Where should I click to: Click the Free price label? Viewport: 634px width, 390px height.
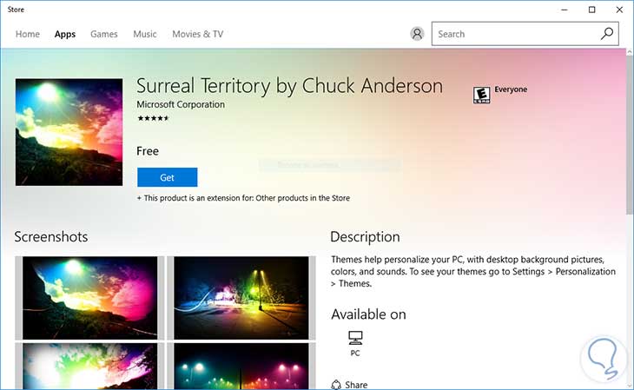coord(148,151)
